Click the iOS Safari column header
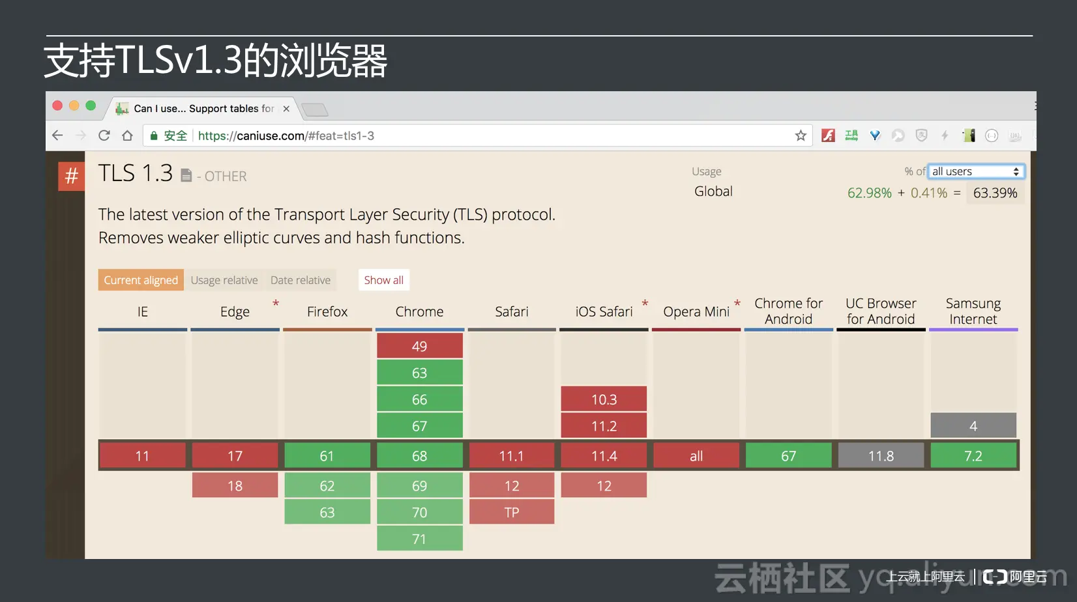The width and height of the screenshot is (1077, 602). [x=604, y=311]
